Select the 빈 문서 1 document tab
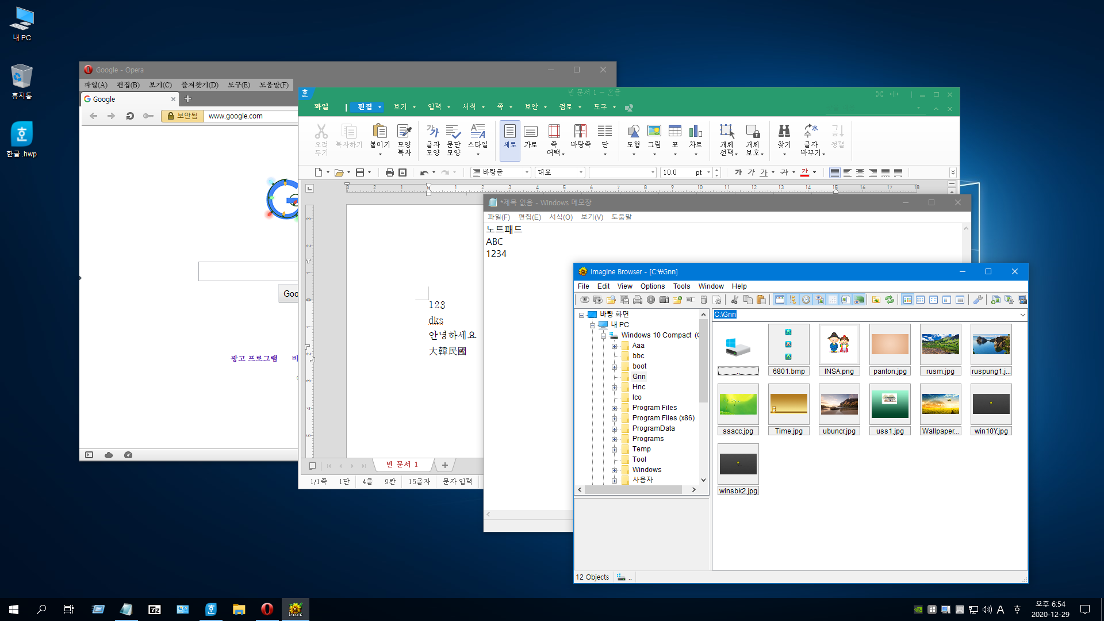This screenshot has width=1104, height=621. 402,465
